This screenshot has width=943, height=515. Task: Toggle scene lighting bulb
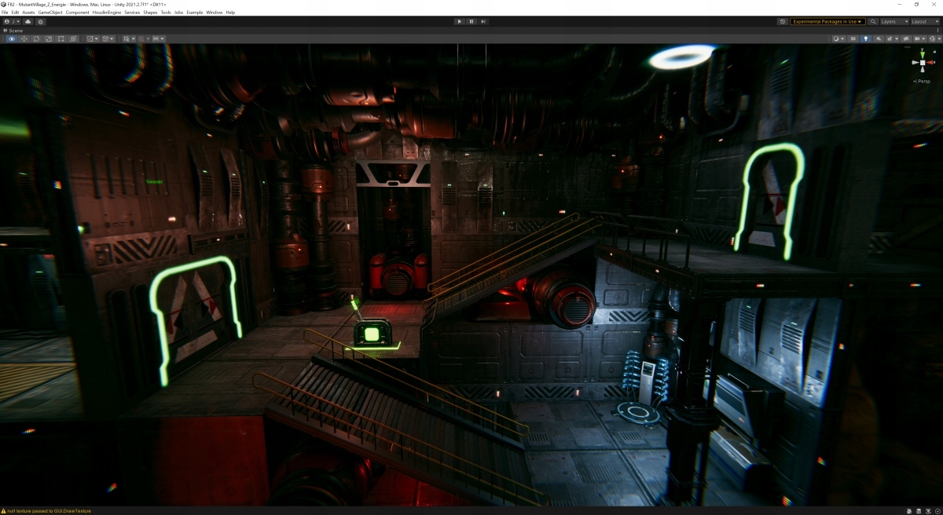tap(866, 38)
